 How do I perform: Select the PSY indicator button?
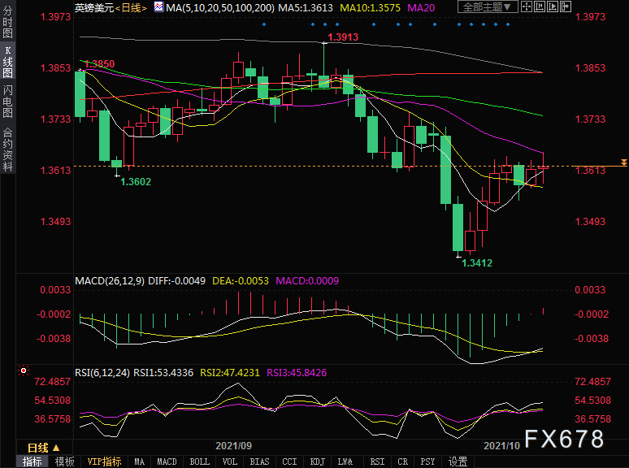(x=427, y=461)
